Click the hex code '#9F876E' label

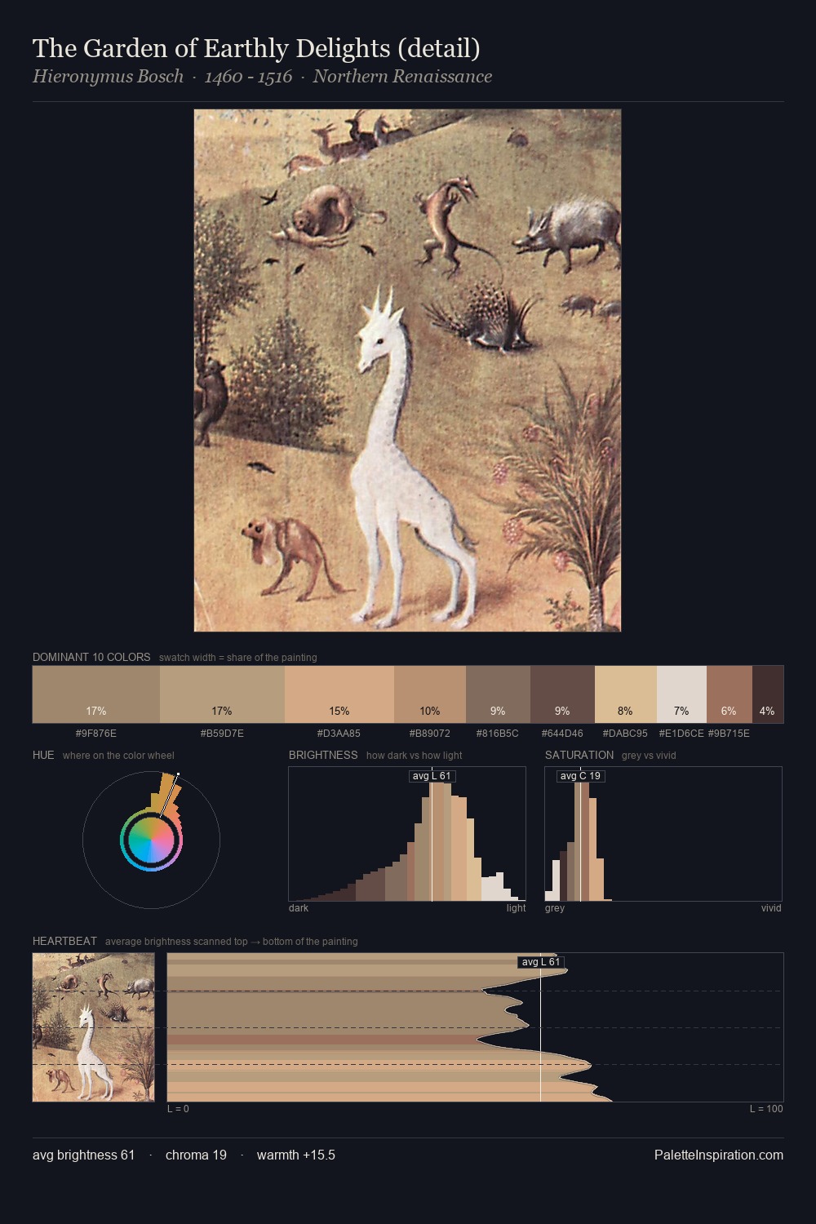pyautogui.click(x=96, y=734)
